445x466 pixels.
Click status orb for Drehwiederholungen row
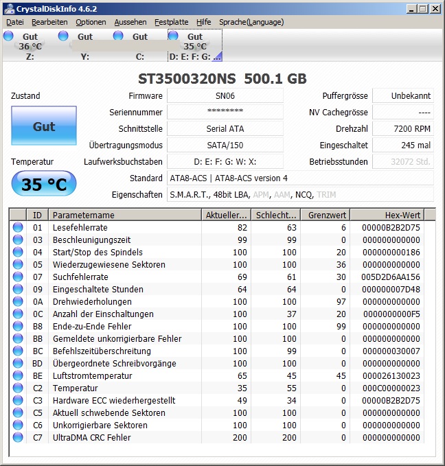pos(18,301)
